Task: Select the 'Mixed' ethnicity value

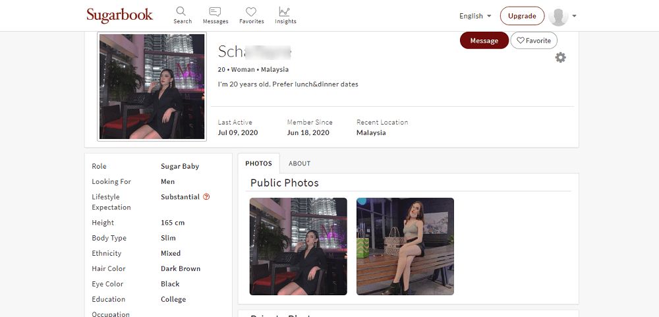Action: click(171, 253)
